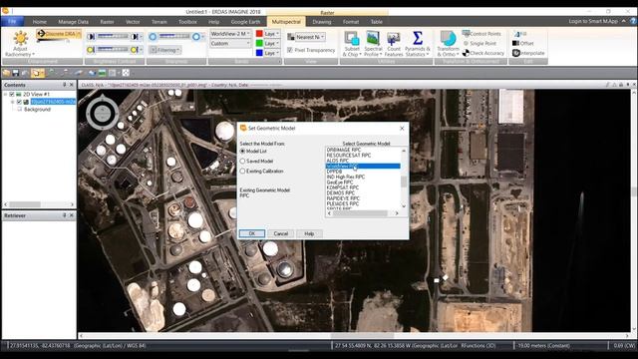This screenshot has width=638, height=359.
Task: Select the Model List radio button
Action: pyautogui.click(x=243, y=151)
